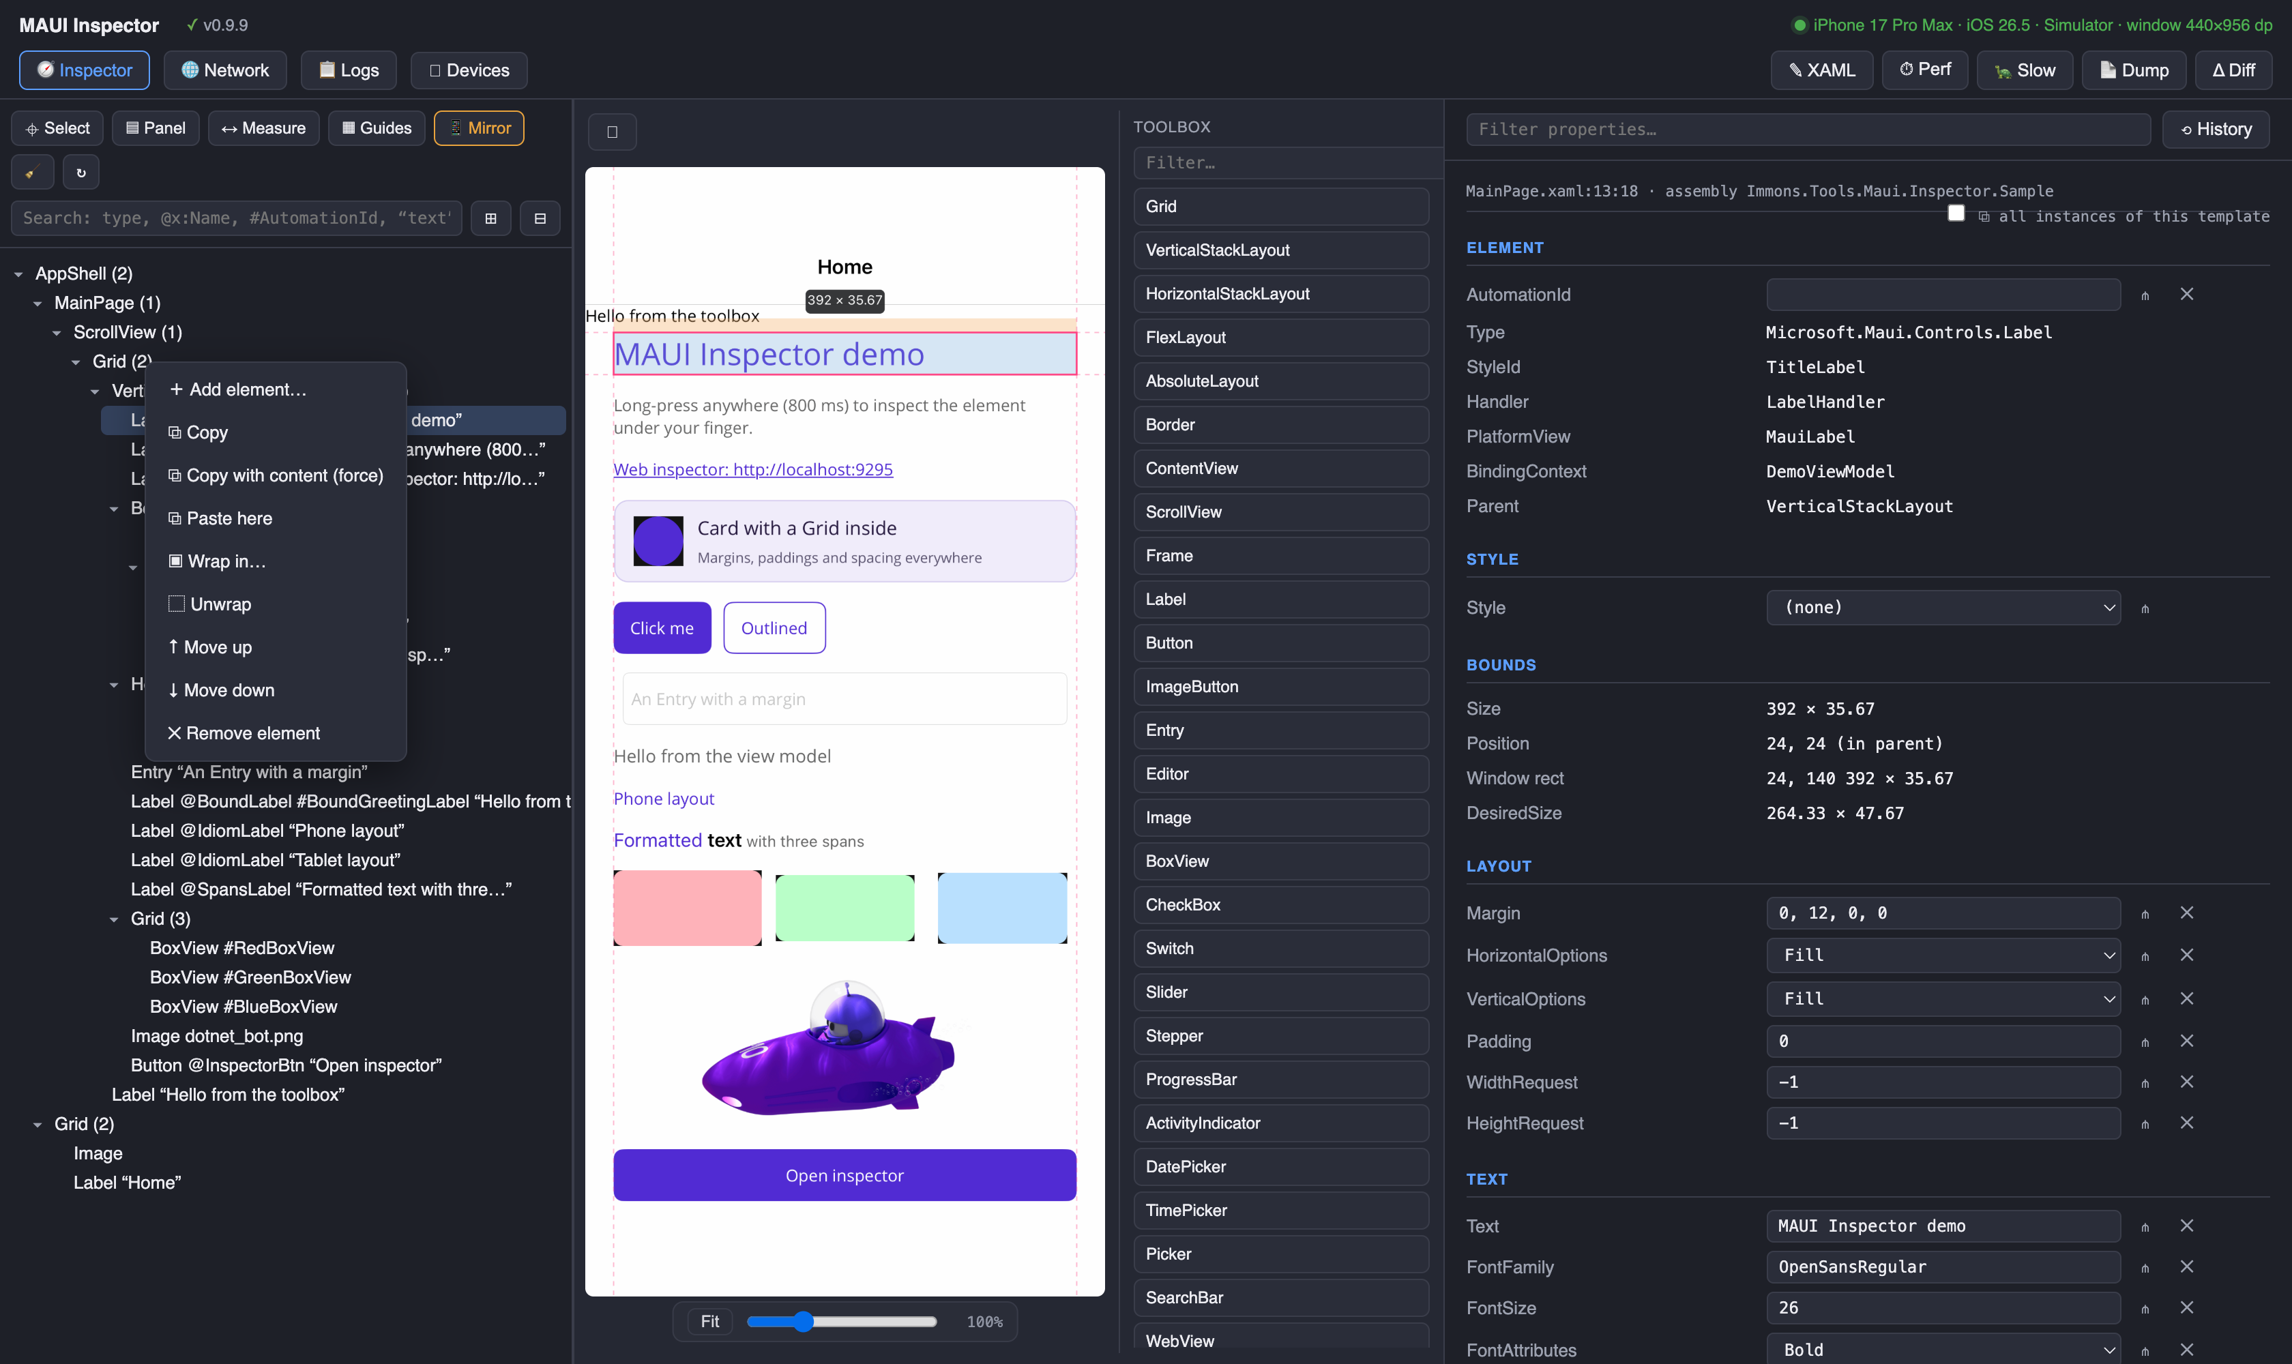Click the fork icon in the WidthRequest row
This screenshot has width=2292, height=1364.
[x=2145, y=1083]
